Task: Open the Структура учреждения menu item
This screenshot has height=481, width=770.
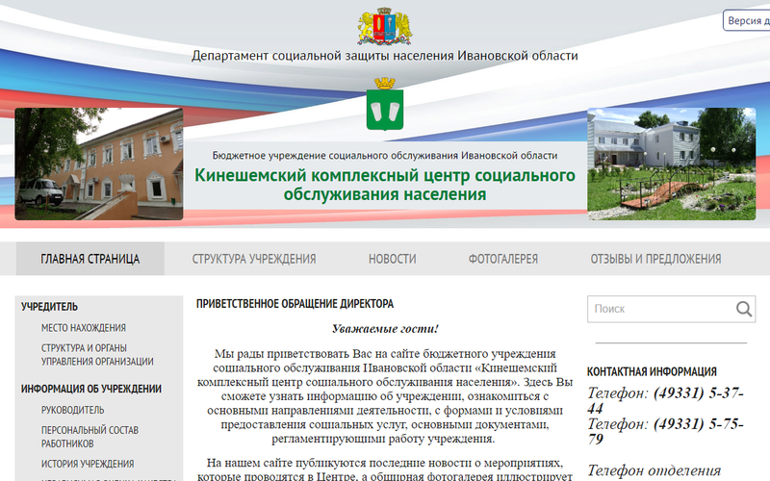Action: click(x=254, y=259)
